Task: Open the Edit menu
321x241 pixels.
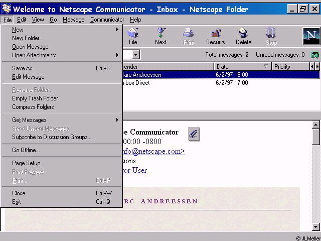Action: point(22,20)
